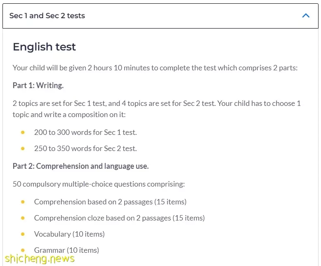321x266 pixels.
Task: Click the yellow bullet beside 250 to 350 words
Action: pos(23,148)
